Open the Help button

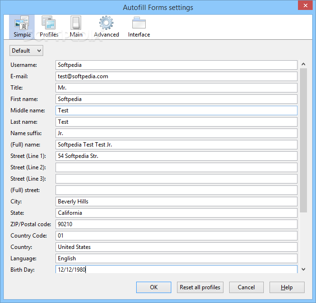287,287
